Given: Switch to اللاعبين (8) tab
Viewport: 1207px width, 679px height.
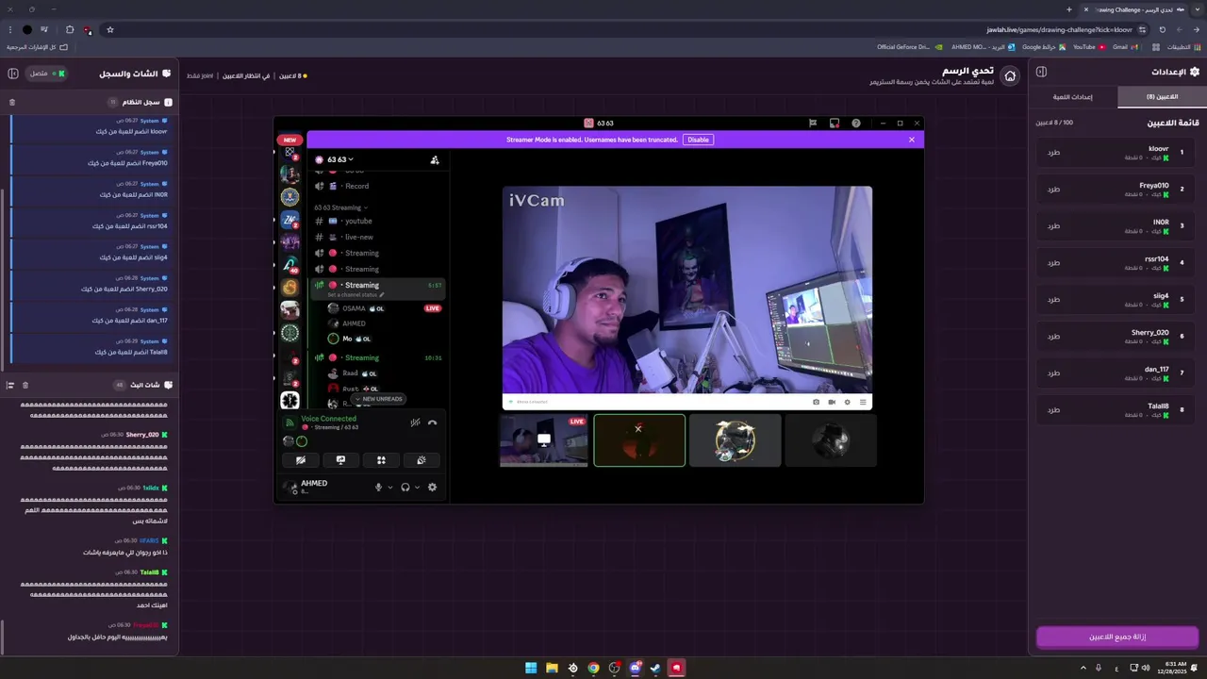Looking at the screenshot, I should point(1162,96).
